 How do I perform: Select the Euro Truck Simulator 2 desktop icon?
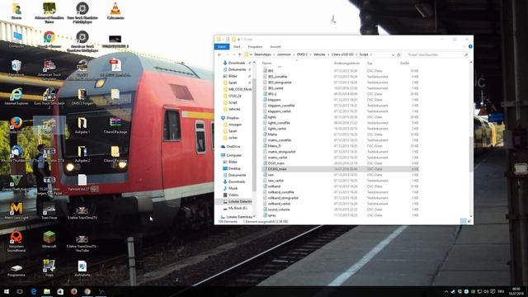pyautogui.click(x=49, y=98)
